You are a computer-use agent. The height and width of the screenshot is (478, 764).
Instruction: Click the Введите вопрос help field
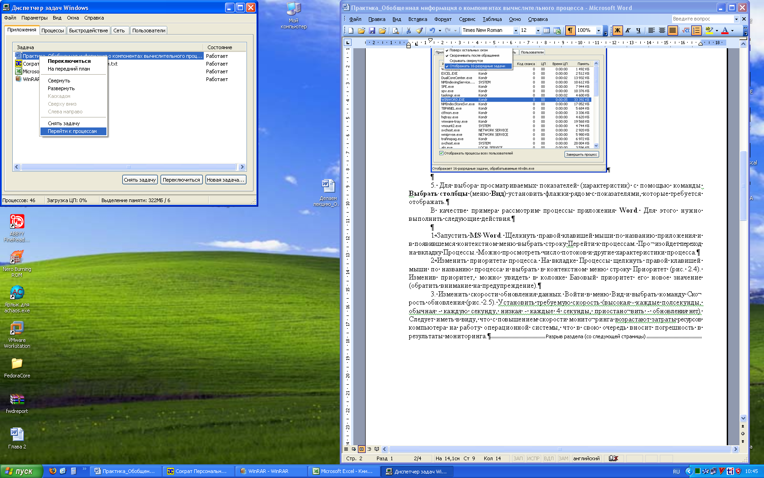click(703, 19)
